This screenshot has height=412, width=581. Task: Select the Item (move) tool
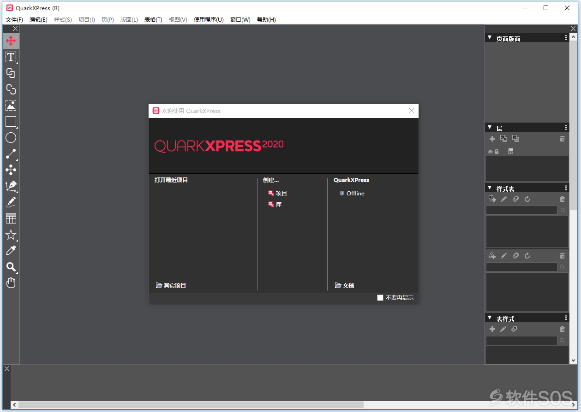(x=11, y=41)
